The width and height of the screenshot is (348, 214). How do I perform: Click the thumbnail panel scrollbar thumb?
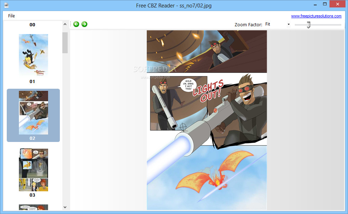(65, 43)
